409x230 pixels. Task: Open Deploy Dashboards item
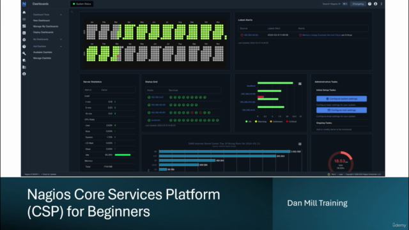tap(43, 33)
